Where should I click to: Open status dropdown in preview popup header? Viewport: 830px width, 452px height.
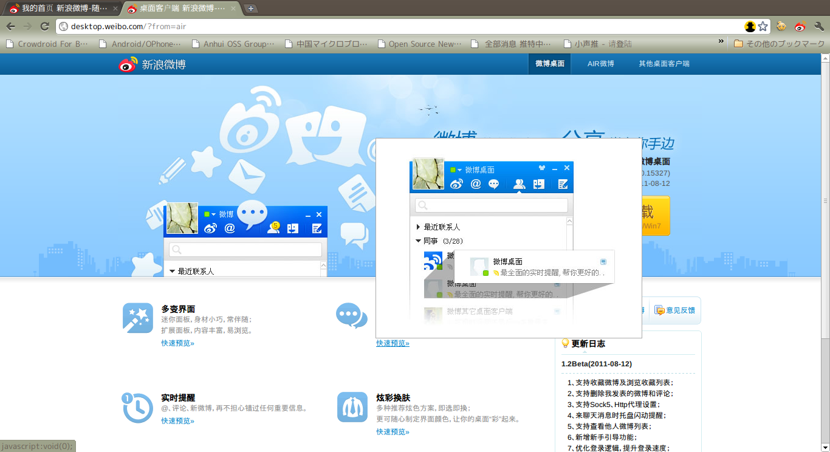point(456,169)
